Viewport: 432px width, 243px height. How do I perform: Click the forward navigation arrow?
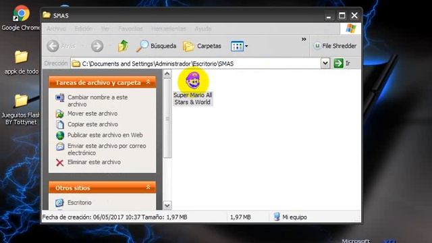97,46
